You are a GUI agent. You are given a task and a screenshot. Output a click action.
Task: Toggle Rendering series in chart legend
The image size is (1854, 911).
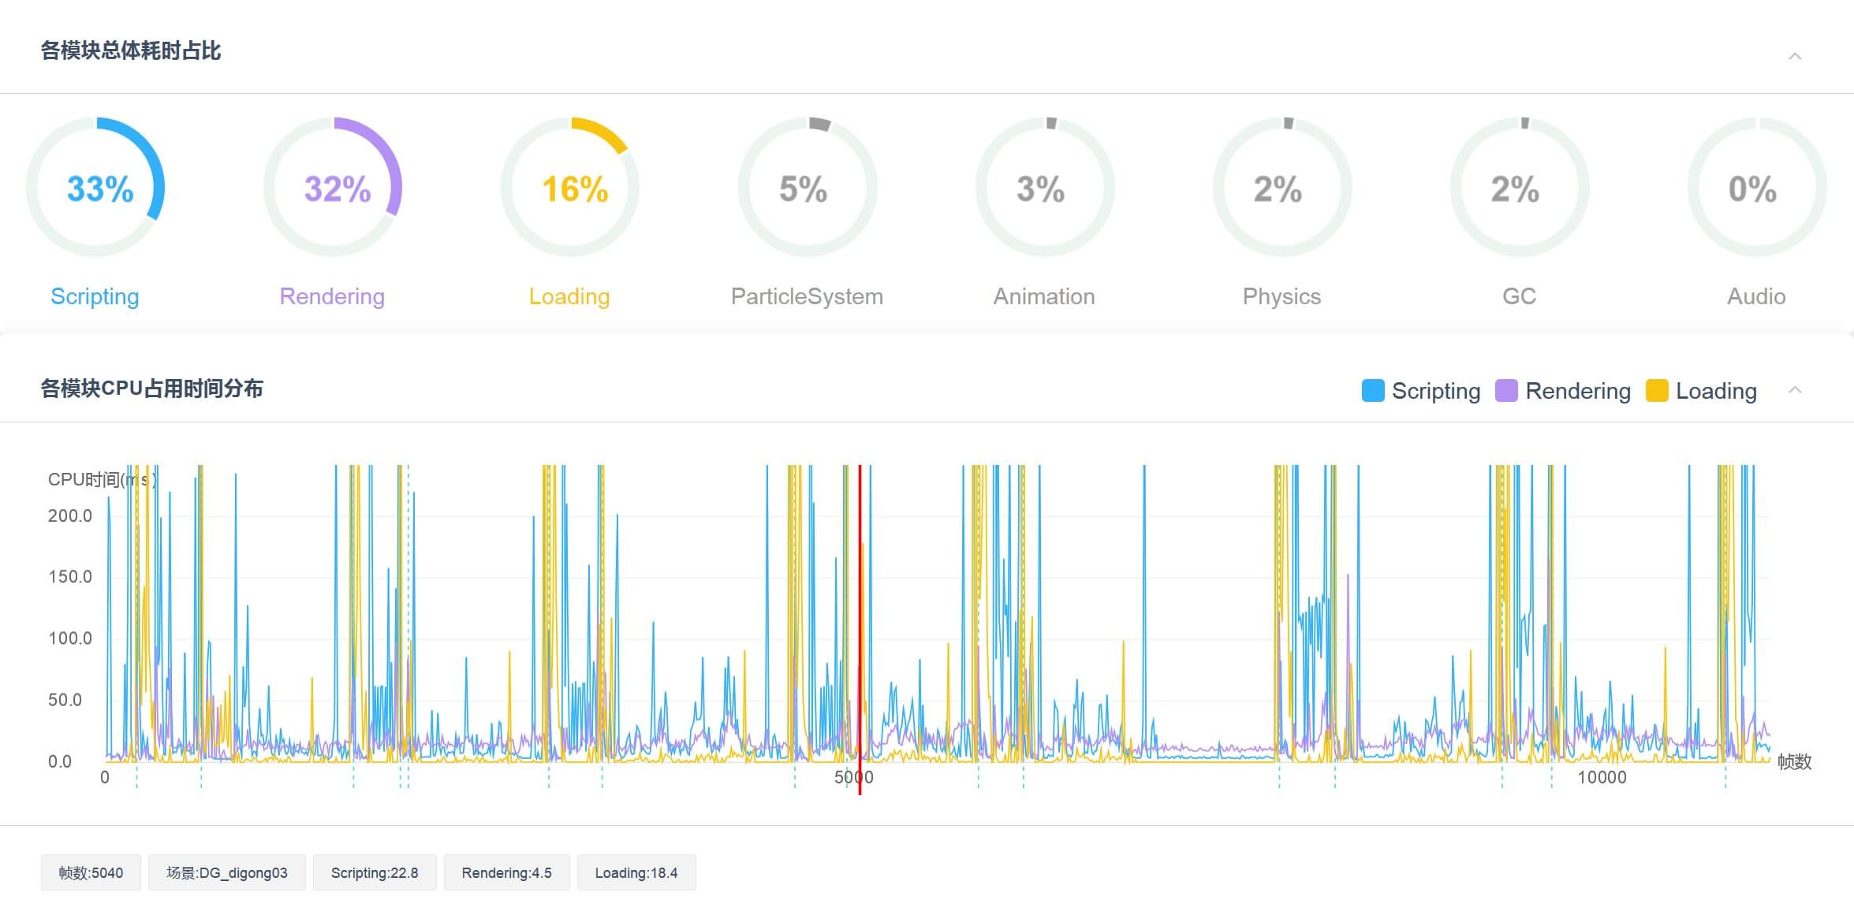[1563, 391]
